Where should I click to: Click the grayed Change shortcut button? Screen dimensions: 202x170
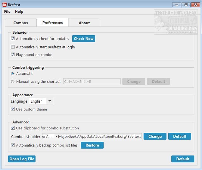coord(134,82)
